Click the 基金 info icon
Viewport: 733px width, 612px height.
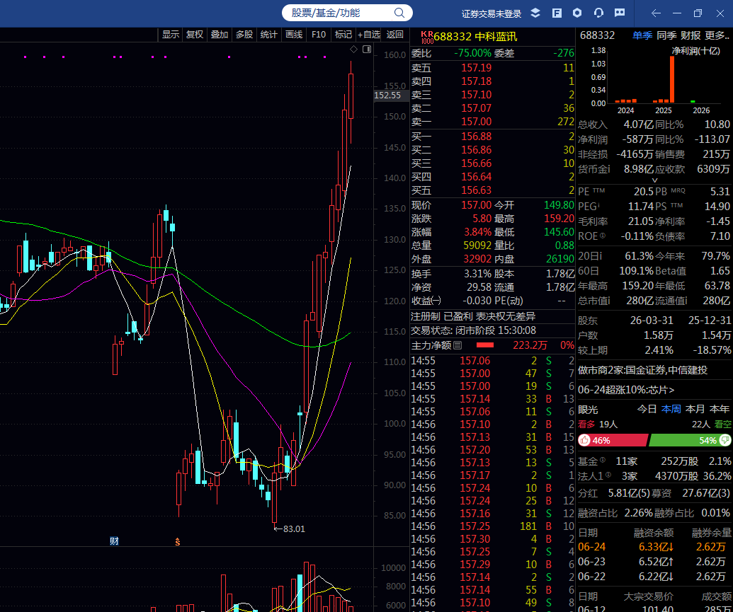603,460
